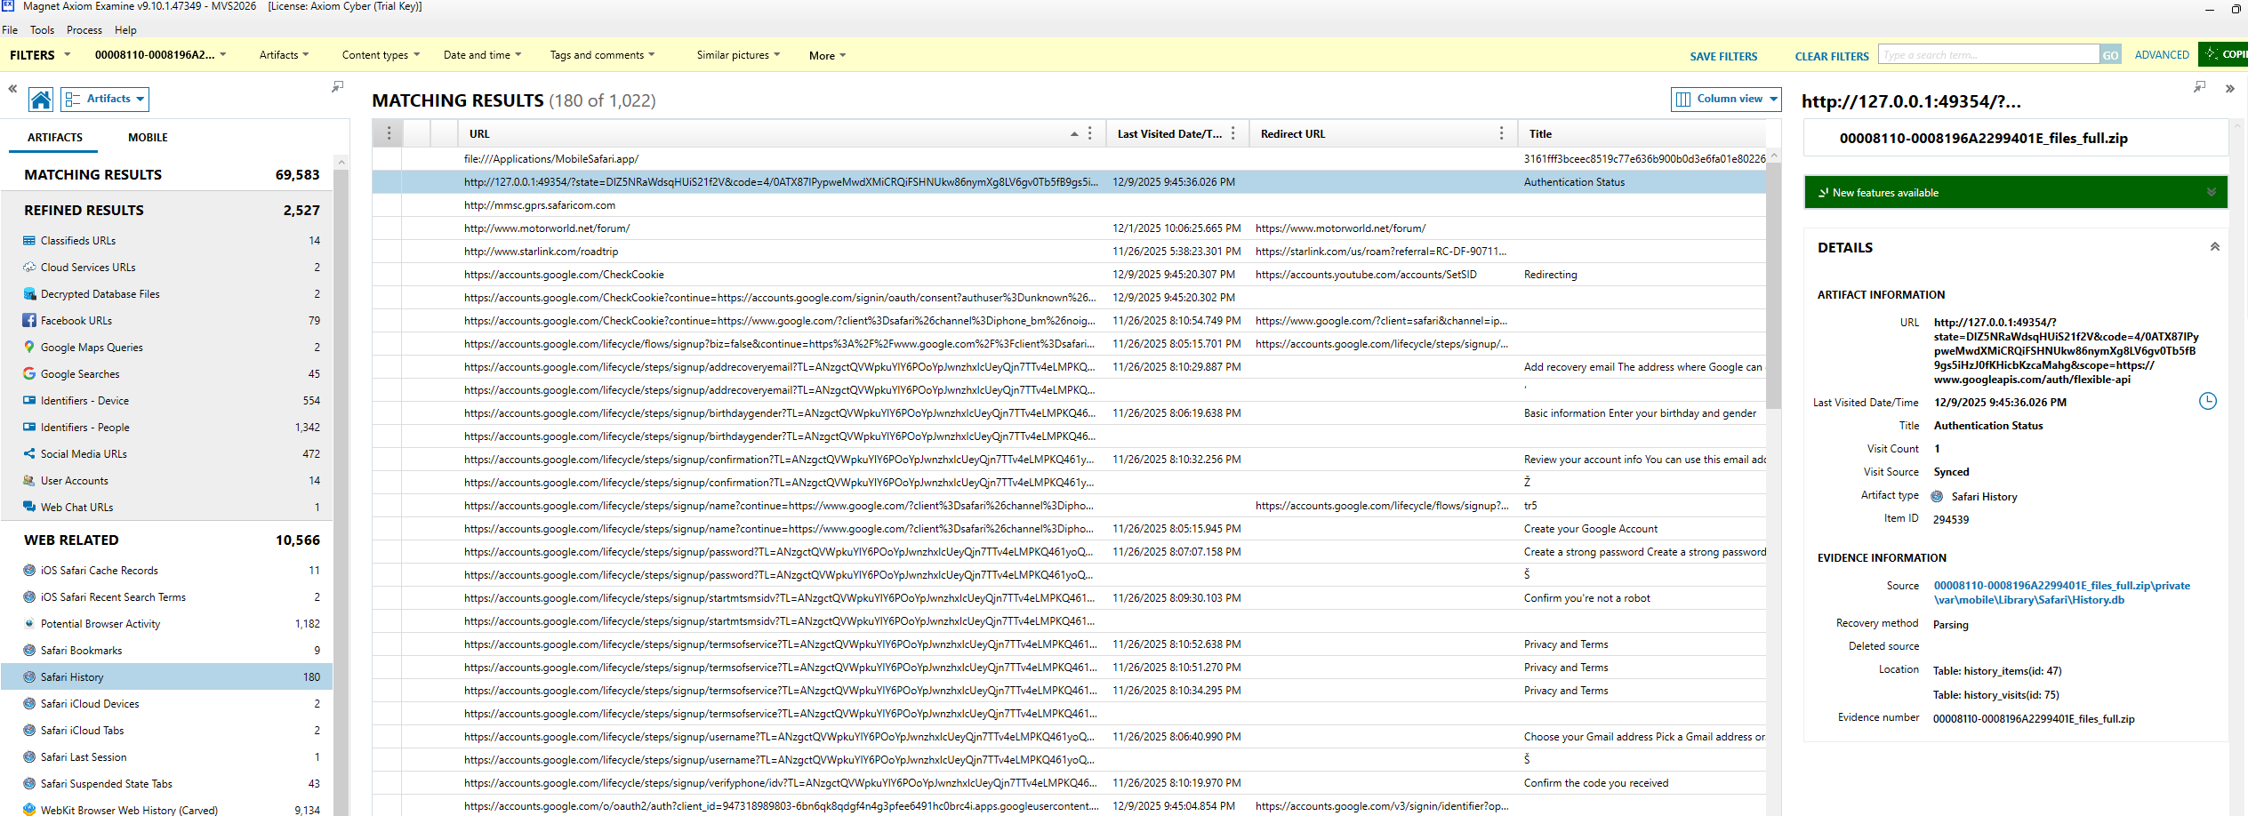Viewport: 2248px width, 816px height.
Task: Click the search term input field
Action: [x=1987, y=55]
